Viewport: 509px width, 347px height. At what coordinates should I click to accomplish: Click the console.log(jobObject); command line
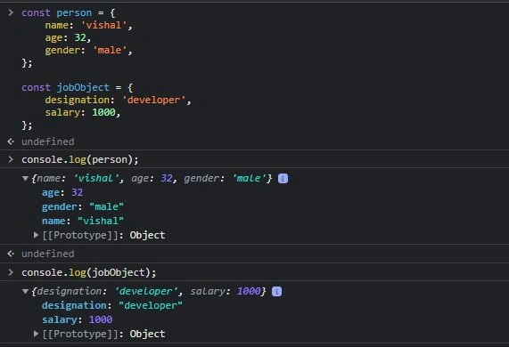coord(88,273)
